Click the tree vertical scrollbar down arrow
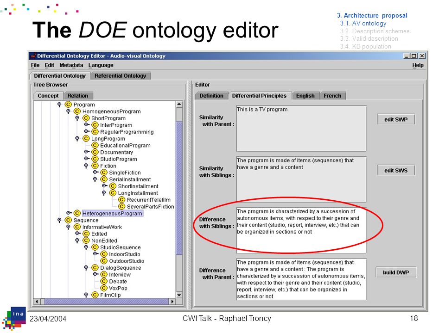445x333 pixels. 179,295
